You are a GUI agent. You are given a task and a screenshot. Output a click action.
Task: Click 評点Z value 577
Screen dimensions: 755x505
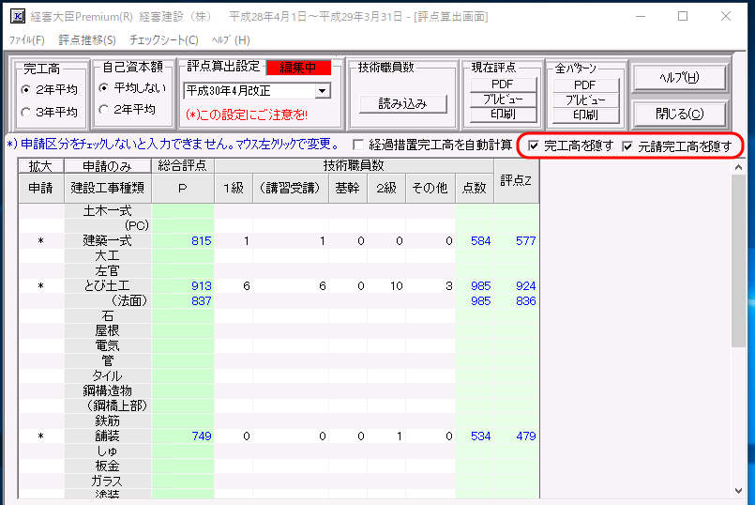516,241
